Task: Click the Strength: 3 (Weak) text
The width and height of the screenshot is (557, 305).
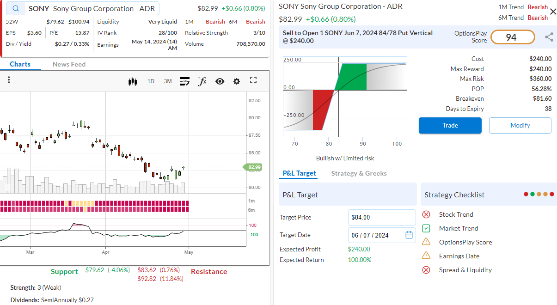Action: click(x=36, y=287)
